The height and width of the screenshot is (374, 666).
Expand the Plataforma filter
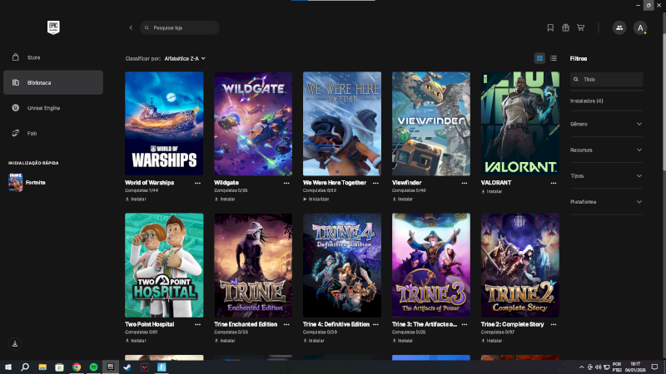pyautogui.click(x=607, y=201)
